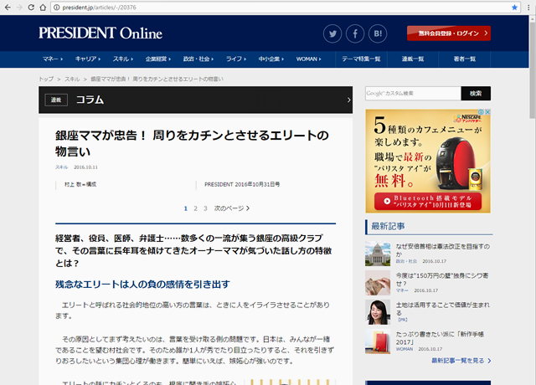Click the Google custom search field

click(412, 93)
